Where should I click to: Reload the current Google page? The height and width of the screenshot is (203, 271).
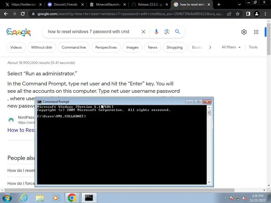[23, 14]
